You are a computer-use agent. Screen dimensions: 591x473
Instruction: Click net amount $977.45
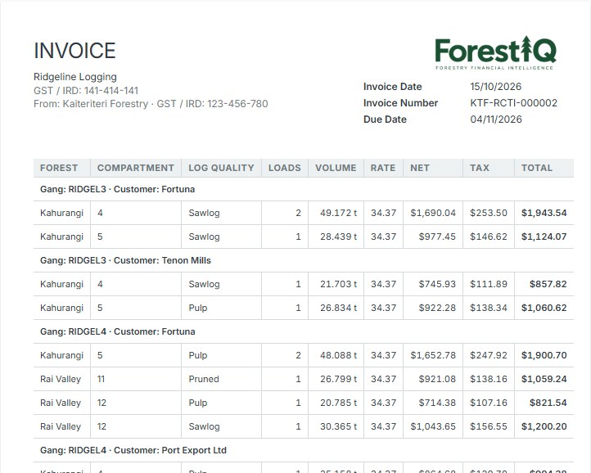pos(437,236)
